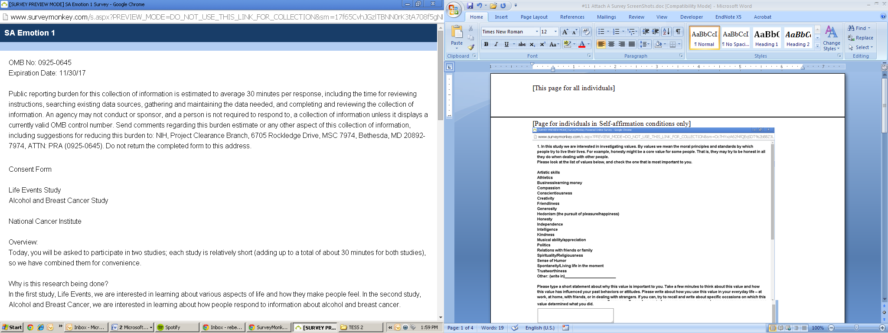Open the Change Case dropdown
This screenshot has height=333, width=888.
[x=555, y=44]
